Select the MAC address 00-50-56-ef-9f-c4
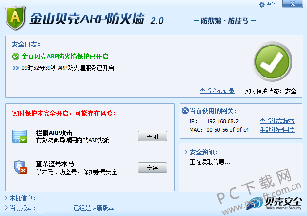Viewport: 307px width, 216px height. [228, 130]
